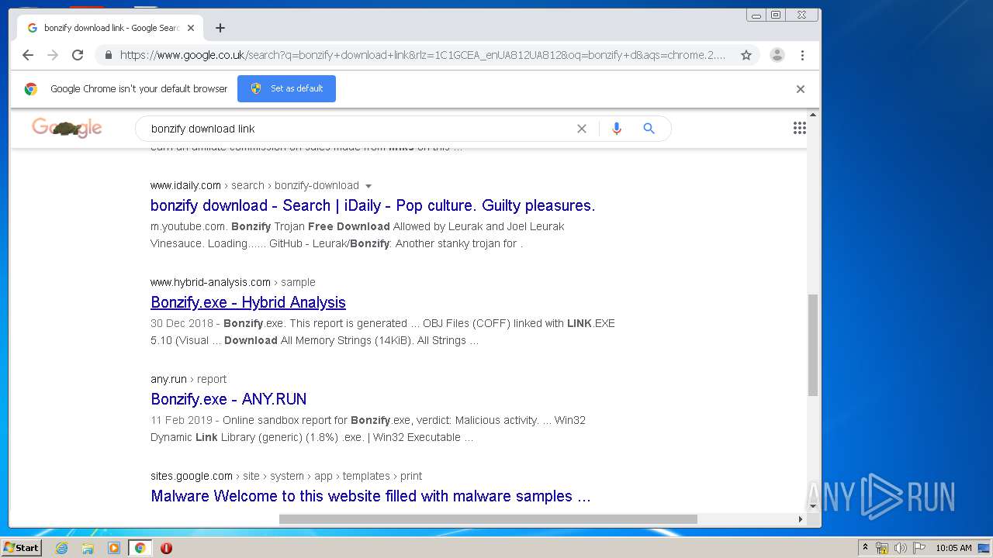Image resolution: width=993 pixels, height=558 pixels.
Task: Click the horizontal scroll-right arrow
Action: point(801,519)
